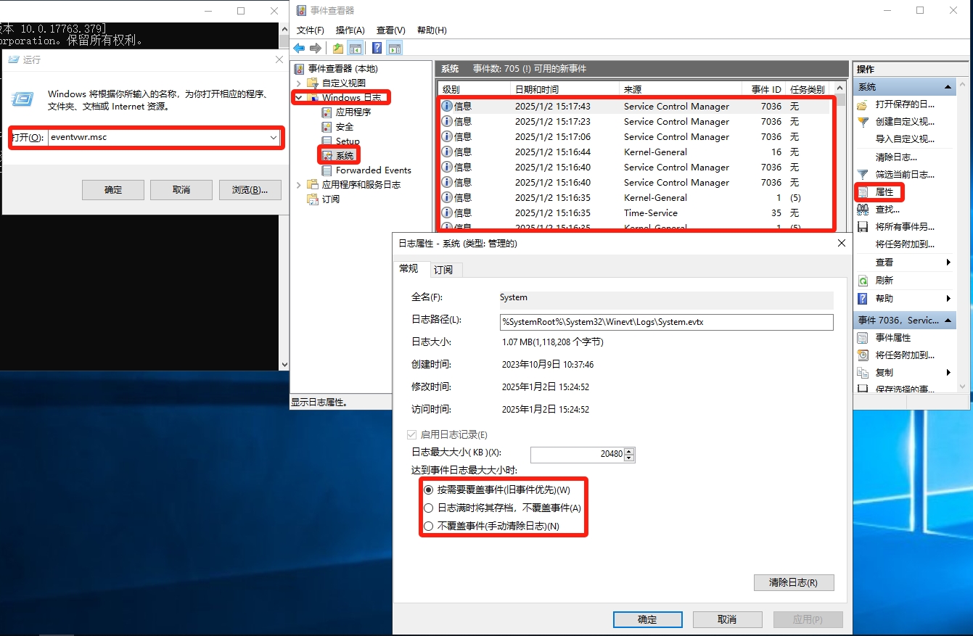Select 筛选当前日志 funnel icon in Actions pane
Image resolution: width=973 pixels, height=636 pixels.
863,174
